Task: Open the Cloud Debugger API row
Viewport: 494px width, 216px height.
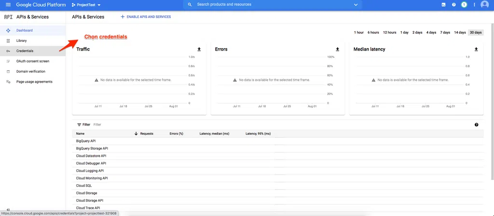Action: tap(278, 163)
